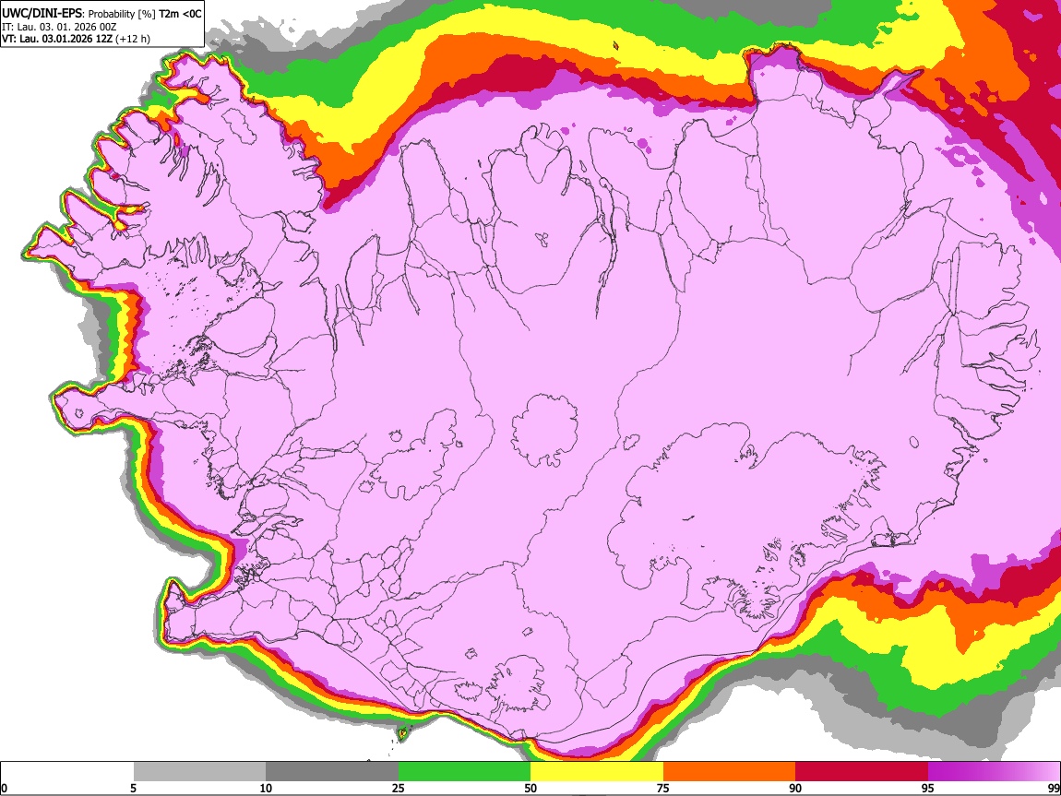This screenshot has width=1061, height=796.
Task: Click the 'IT: Lau. 03. 01. 2026 00Z' line
Action: (x=59, y=27)
